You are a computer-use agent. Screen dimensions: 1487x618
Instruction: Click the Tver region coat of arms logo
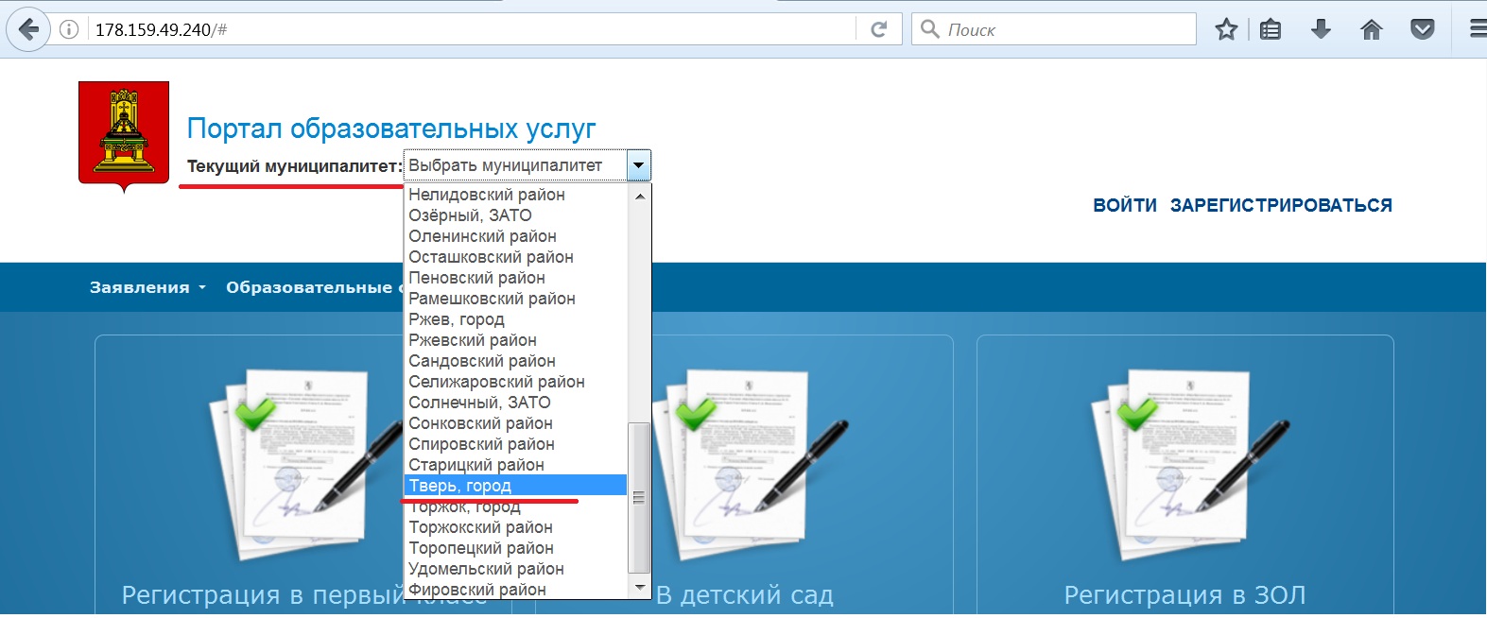(124, 134)
